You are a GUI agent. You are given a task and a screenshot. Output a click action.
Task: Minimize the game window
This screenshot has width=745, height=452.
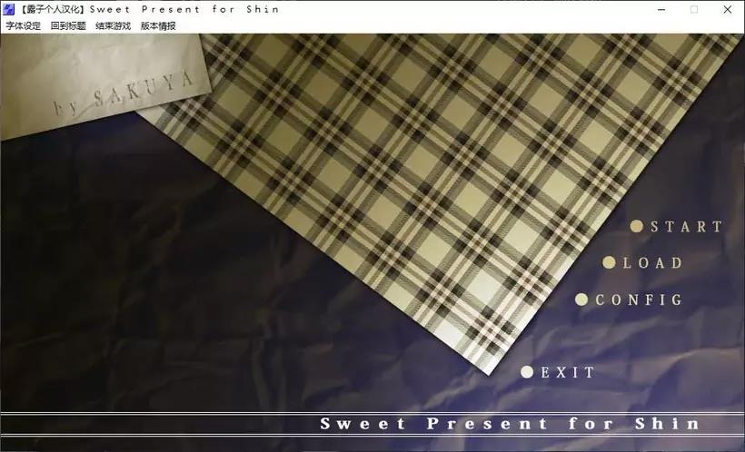pyautogui.click(x=661, y=9)
